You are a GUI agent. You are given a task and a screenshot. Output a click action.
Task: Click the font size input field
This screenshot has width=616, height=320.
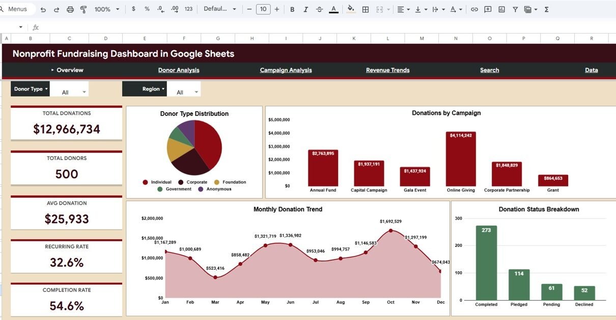click(263, 10)
